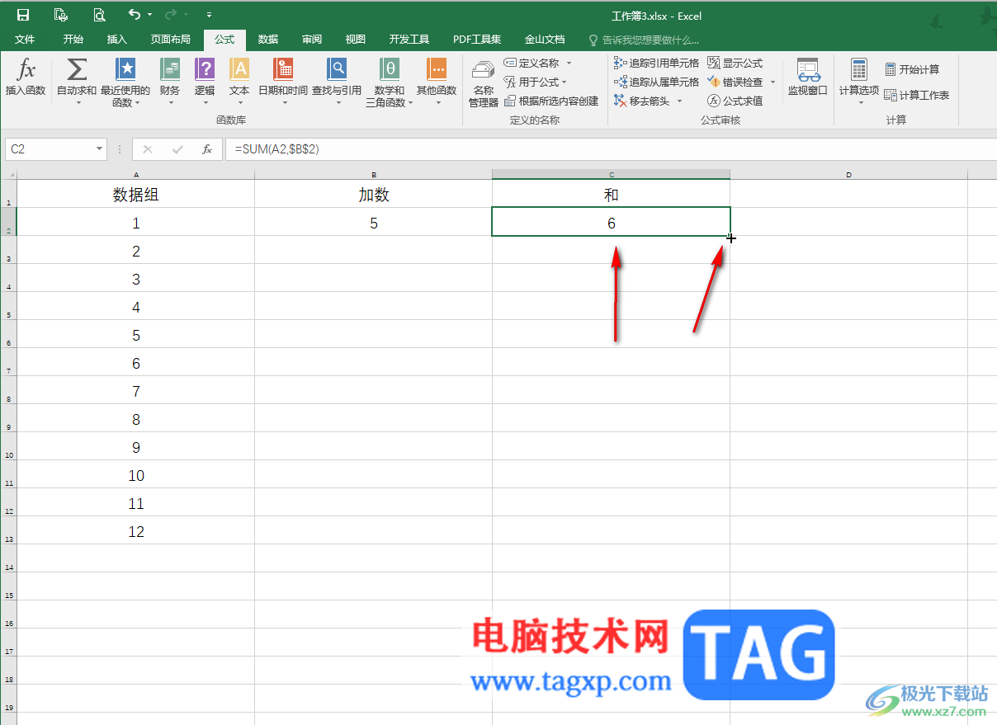The width and height of the screenshot is (997, 725).
Task: Toggle Show Formulas (显示公式)
Action: point(735,63)
